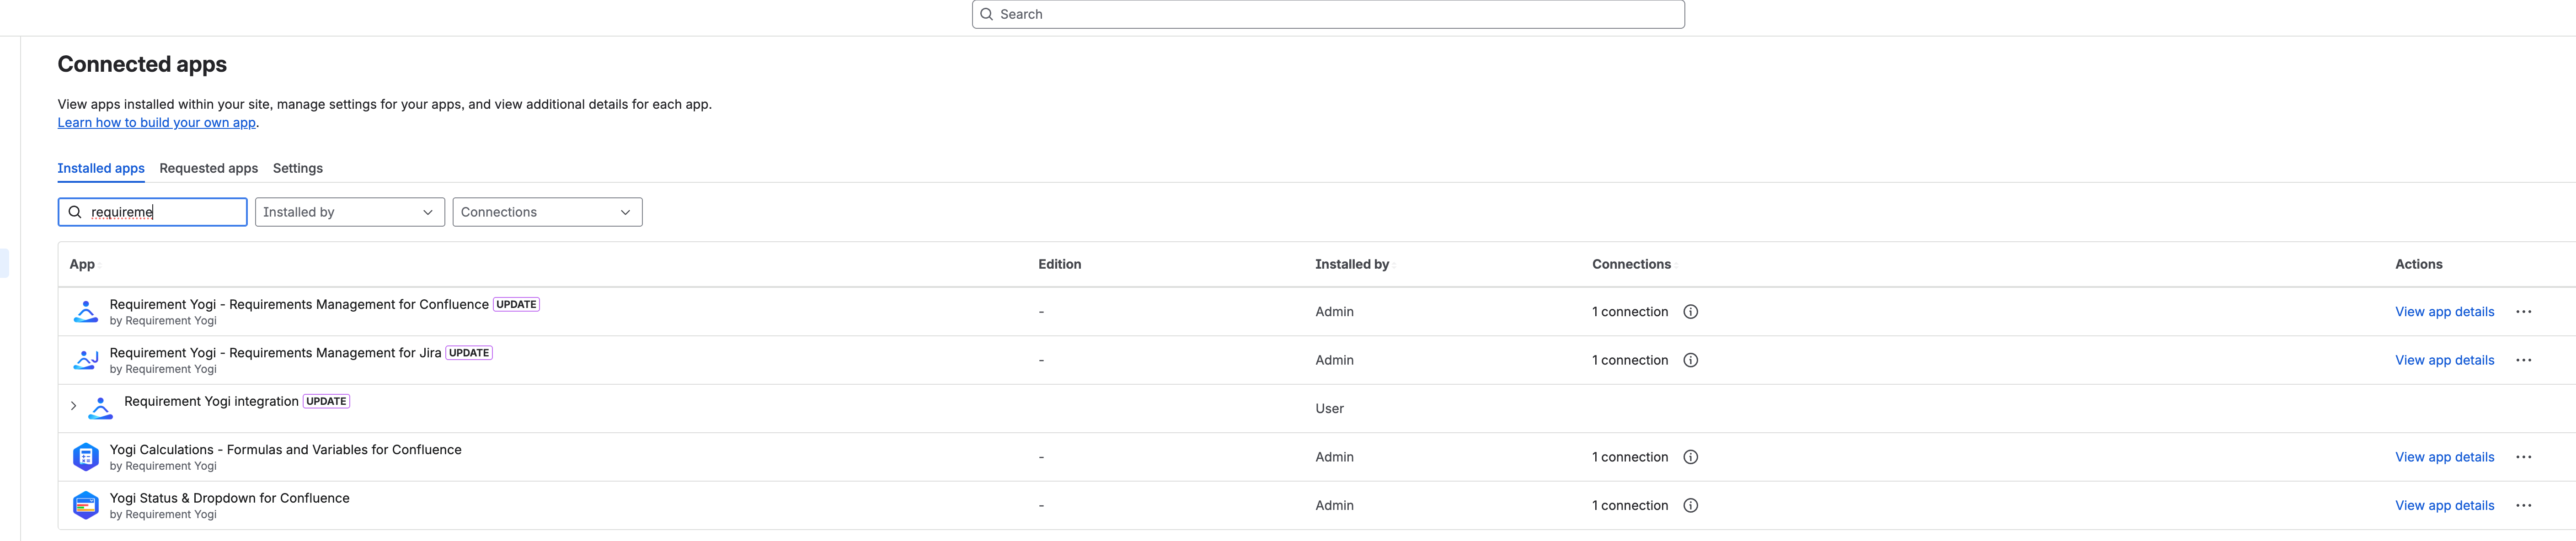Screen dimensions: 2576x541
Task: Open Learn how to build your own app link
Action: [156, 123]
